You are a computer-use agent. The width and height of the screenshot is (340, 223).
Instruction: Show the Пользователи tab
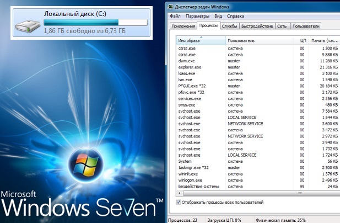click(x=306, y=26)
